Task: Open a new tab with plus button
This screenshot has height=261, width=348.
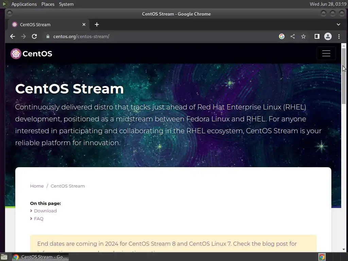Action: (x=97, y=24)
